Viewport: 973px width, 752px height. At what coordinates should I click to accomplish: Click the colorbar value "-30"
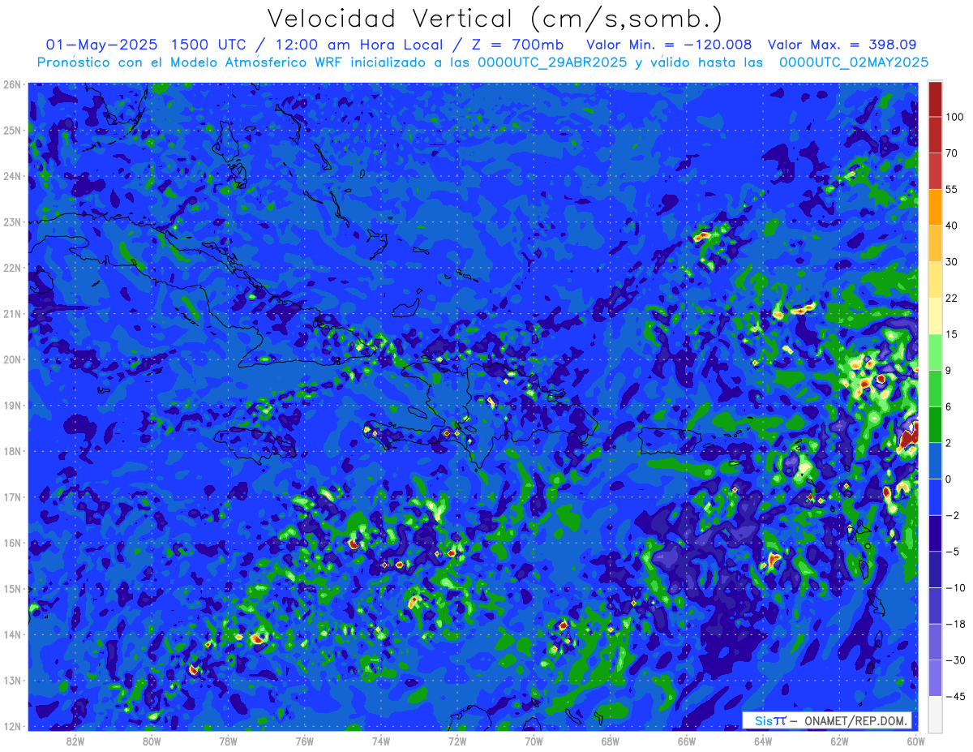point(954,660)
